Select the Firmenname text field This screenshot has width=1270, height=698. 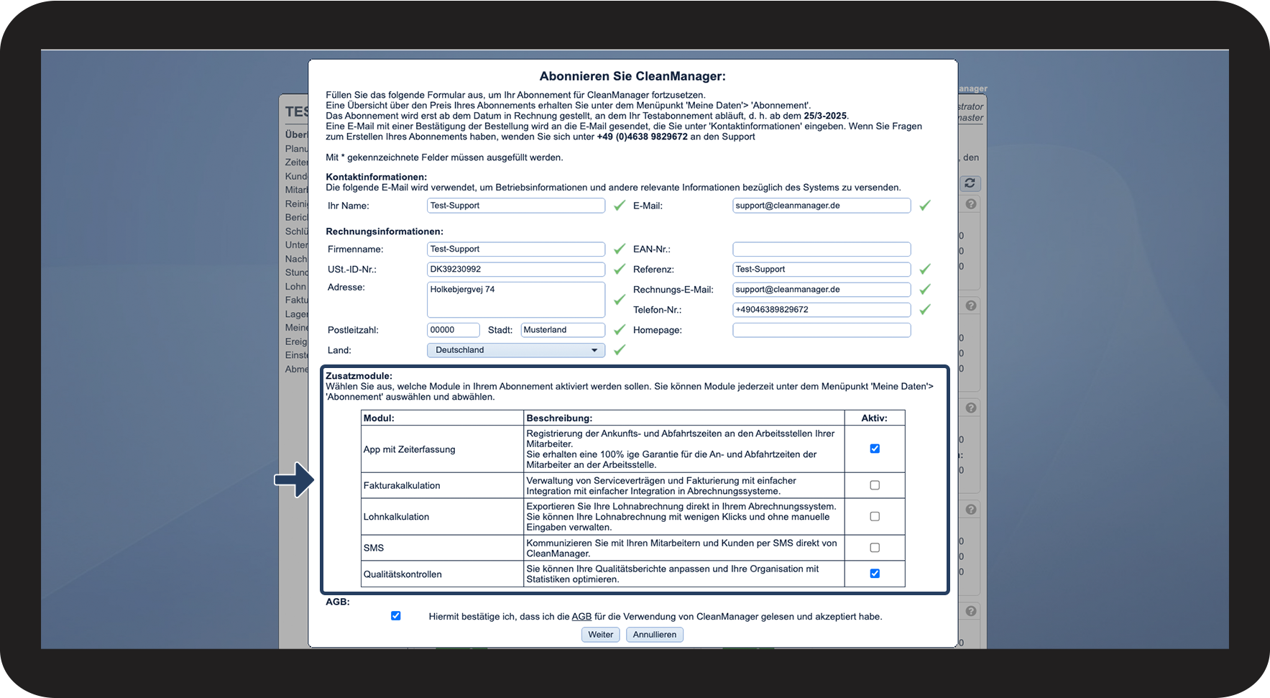(516, 249)
